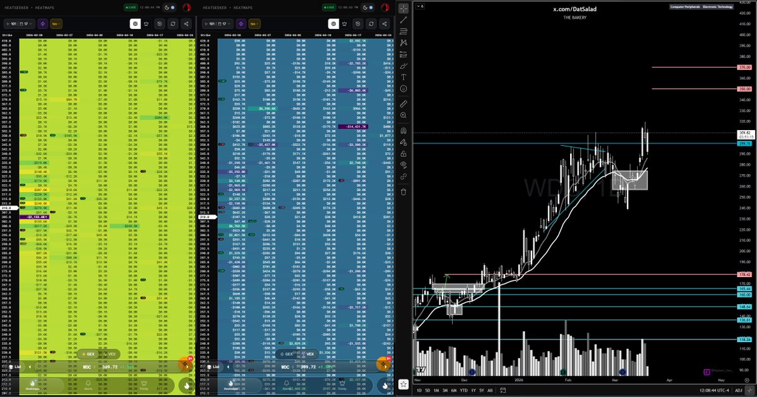Set chart range to 1D
Image resolution: width=757 pixels, height=397 pixels.
[x=419, y=390]
